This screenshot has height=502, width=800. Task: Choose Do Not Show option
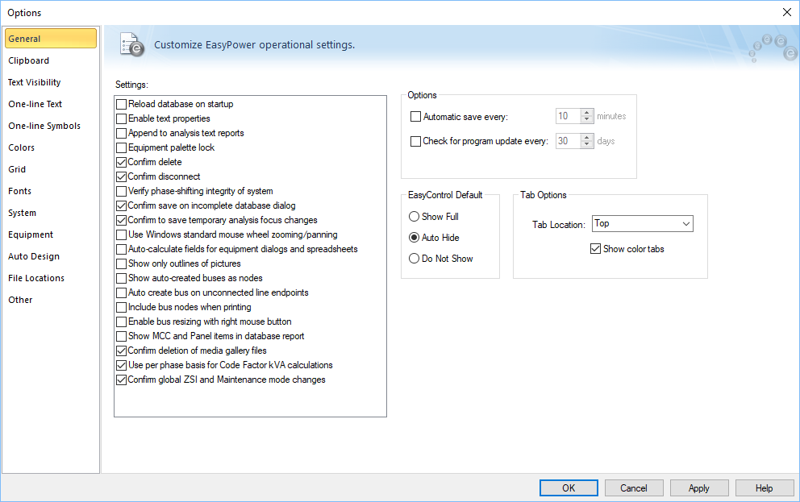(415, 259)
